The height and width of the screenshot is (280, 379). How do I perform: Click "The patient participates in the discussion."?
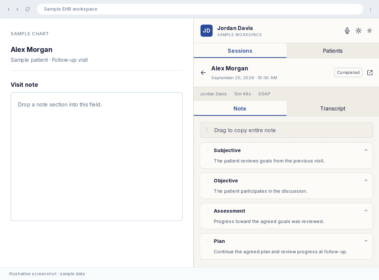(260, 191)
